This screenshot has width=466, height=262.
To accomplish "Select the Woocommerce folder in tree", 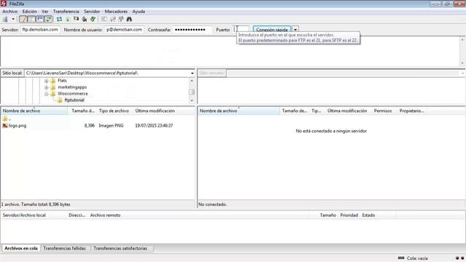I will (x=73, y=94).
